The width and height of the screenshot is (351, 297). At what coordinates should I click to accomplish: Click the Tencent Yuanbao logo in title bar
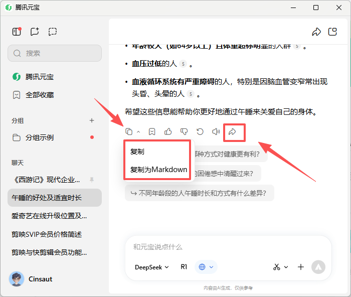(x=9, y=8)
